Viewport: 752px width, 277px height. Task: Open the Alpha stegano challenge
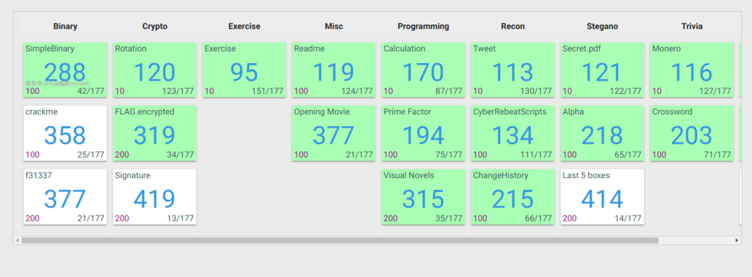[602, 133]
